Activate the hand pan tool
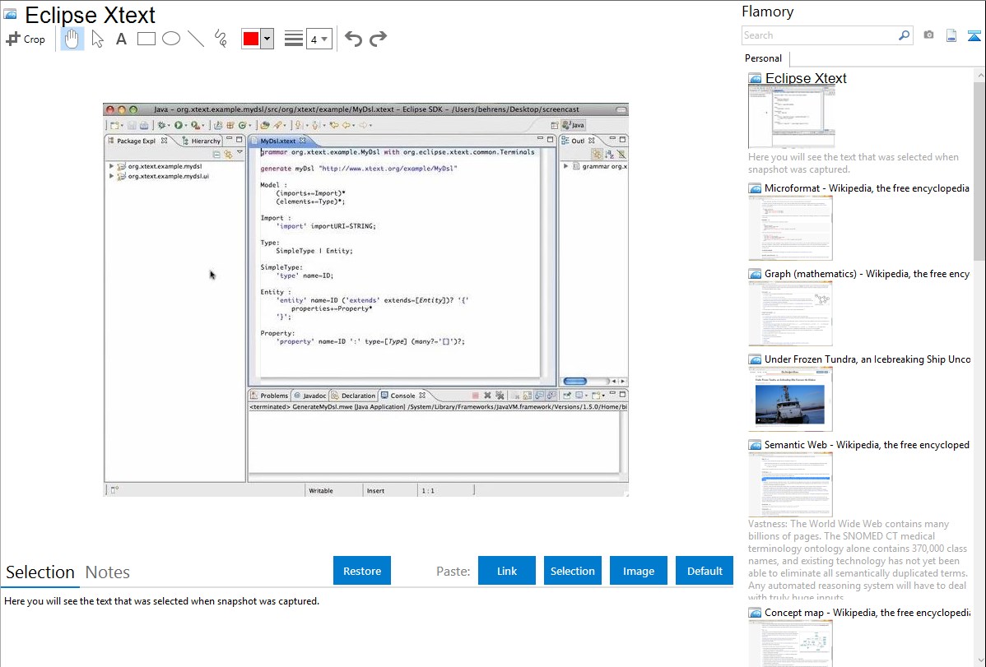 click(72, 39)
